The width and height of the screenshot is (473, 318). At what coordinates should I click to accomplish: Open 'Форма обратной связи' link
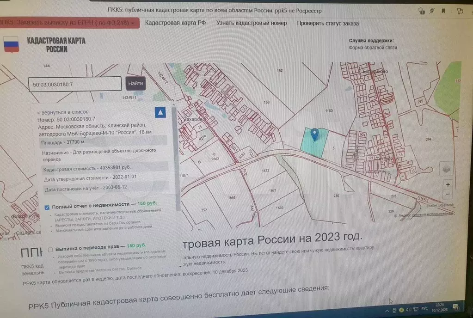pyautogui.click(x=373, y=48)
